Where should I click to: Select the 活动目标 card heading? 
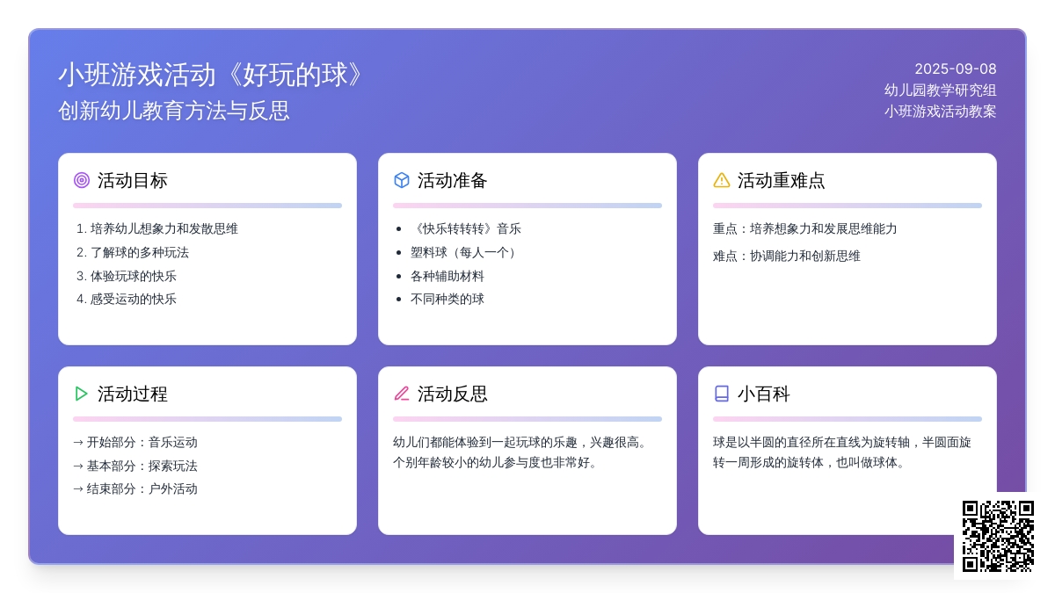(132, 180)
